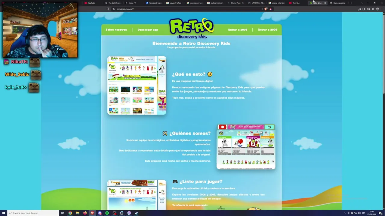Screen dimensions: 385x216
Task: Bookmark this page with the bookmark icon
Action: point(108,9)
